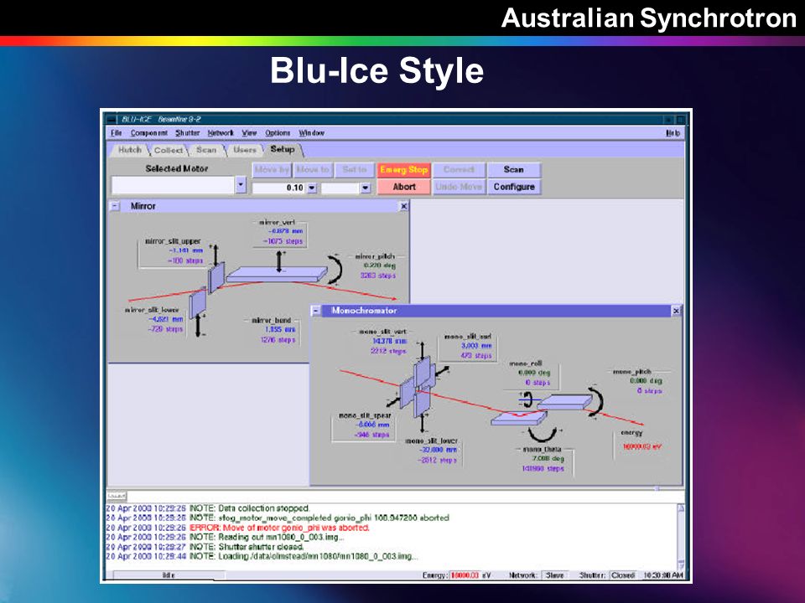Switch to the Hutch tab
Screen dimensions: 805x603
(129, 150)
